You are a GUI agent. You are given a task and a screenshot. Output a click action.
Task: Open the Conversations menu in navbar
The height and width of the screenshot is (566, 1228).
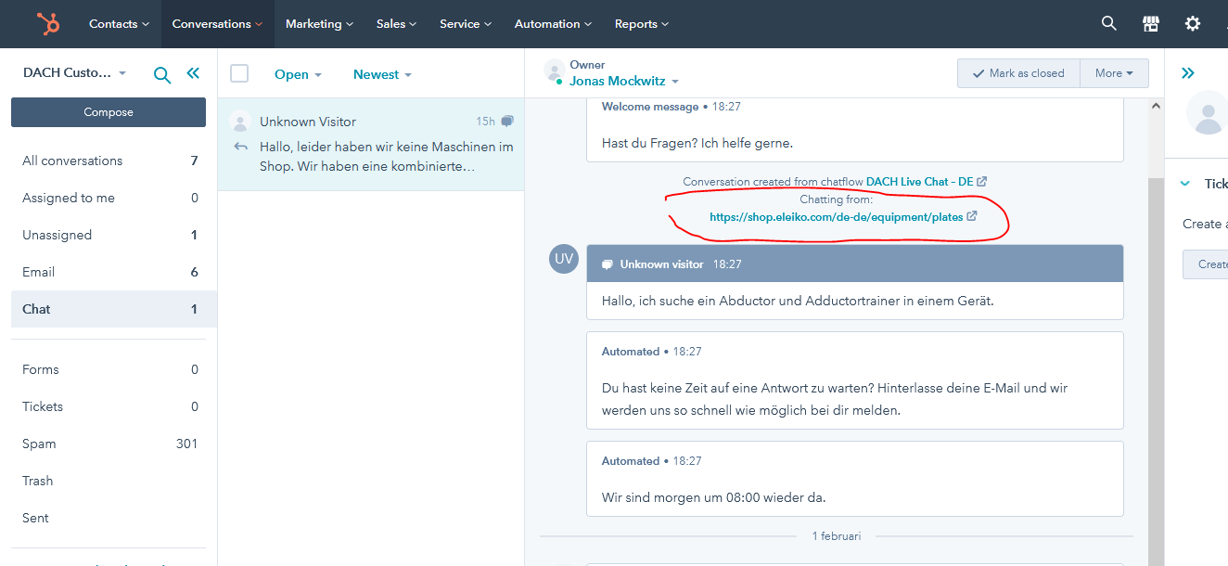[x=217, y=24]
